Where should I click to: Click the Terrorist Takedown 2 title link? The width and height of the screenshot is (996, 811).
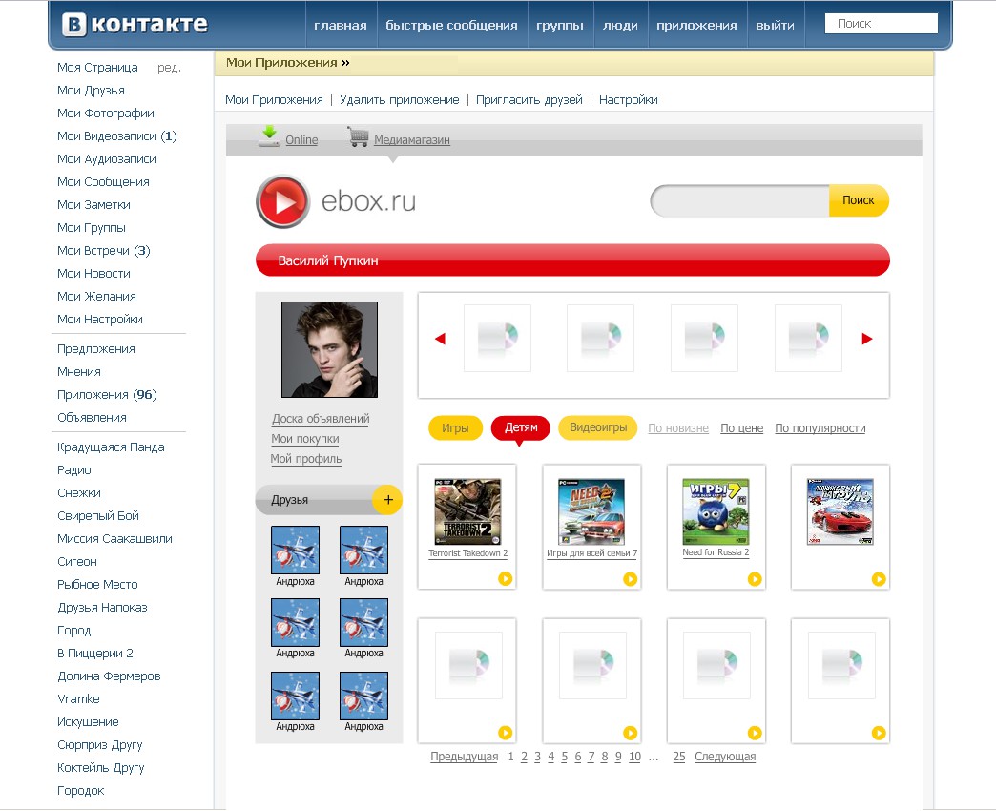pos(467,553)
